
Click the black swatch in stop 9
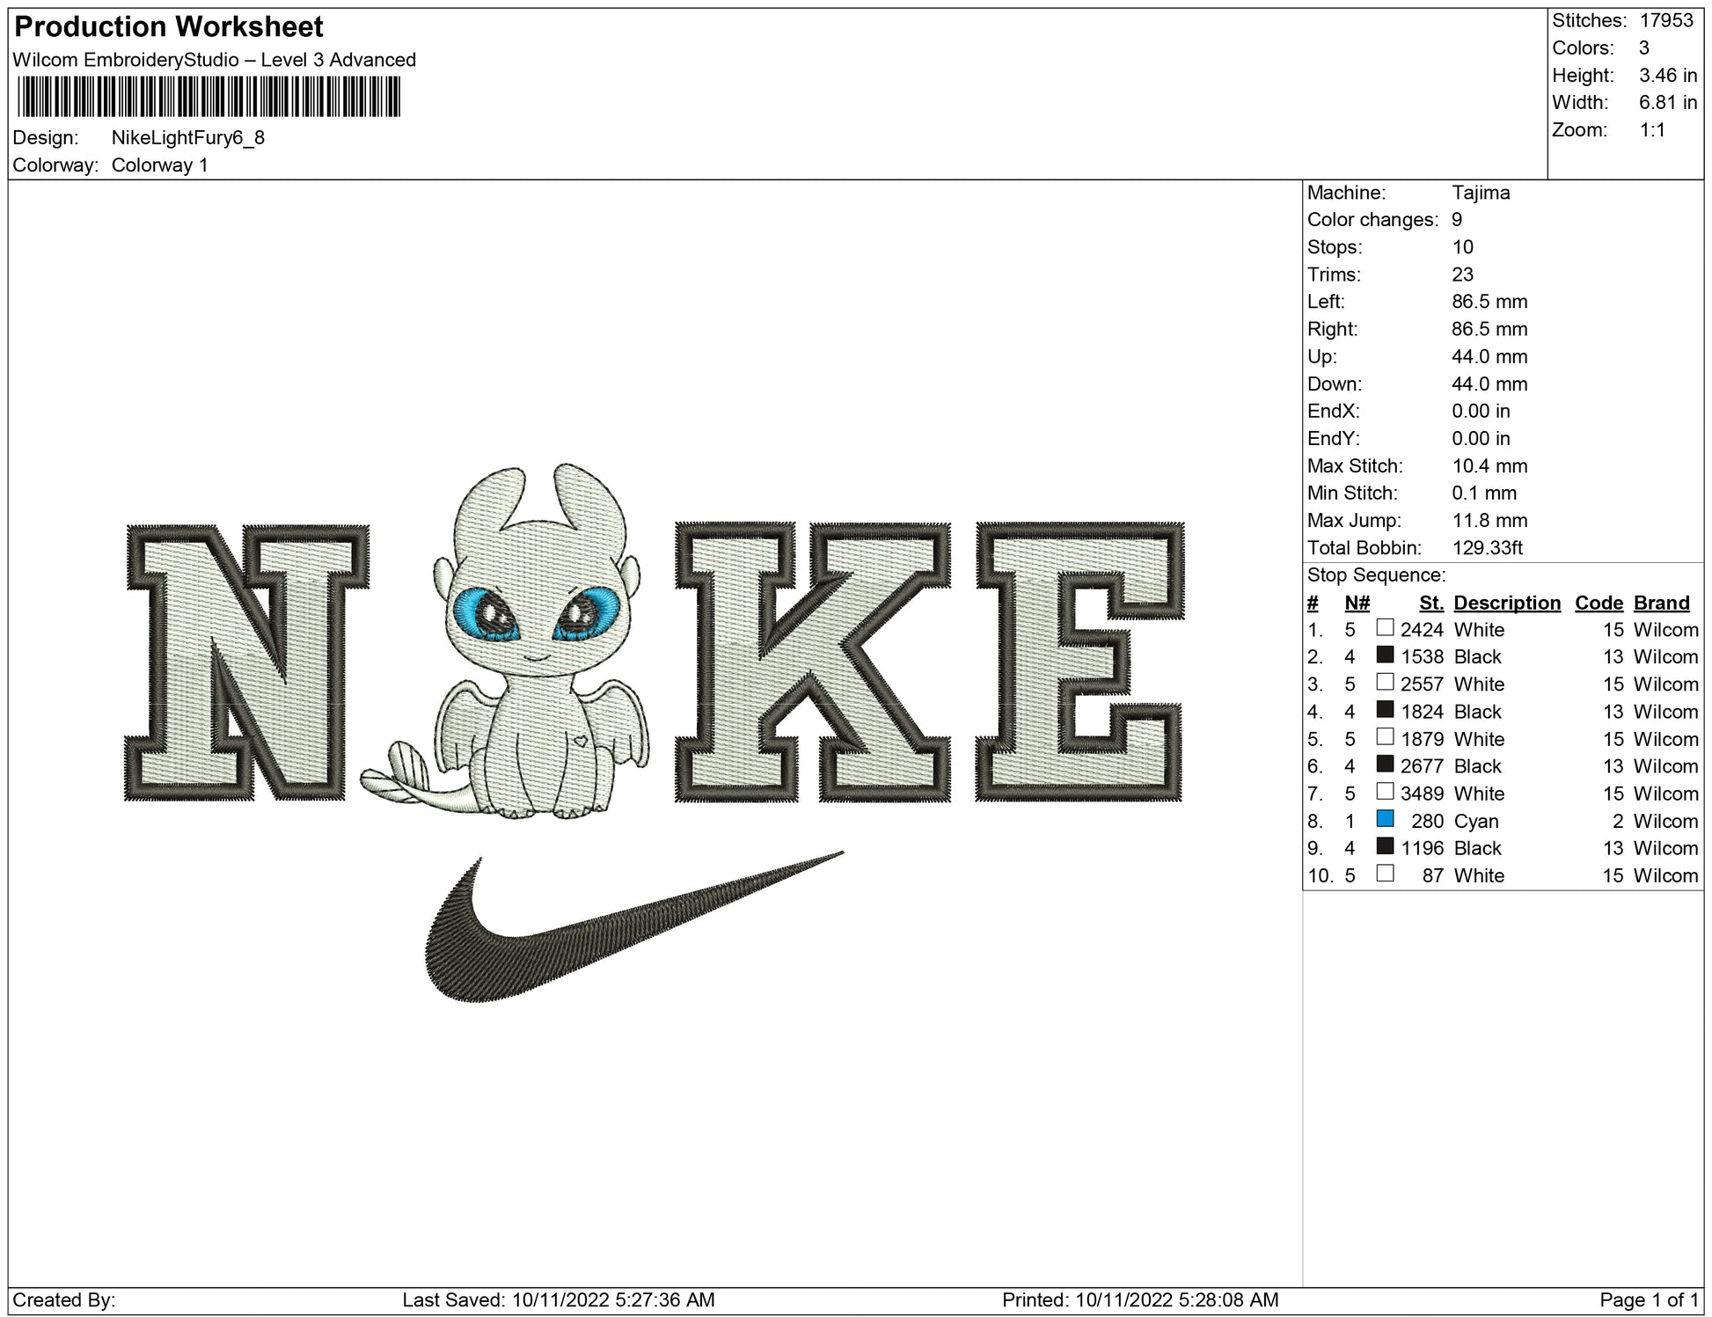click(1385, 846)
